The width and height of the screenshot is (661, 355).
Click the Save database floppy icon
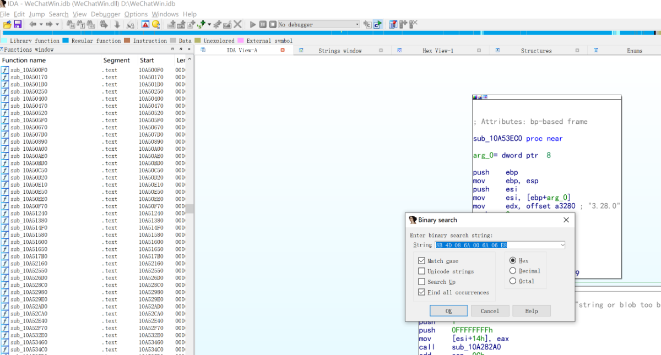(18, 24)
